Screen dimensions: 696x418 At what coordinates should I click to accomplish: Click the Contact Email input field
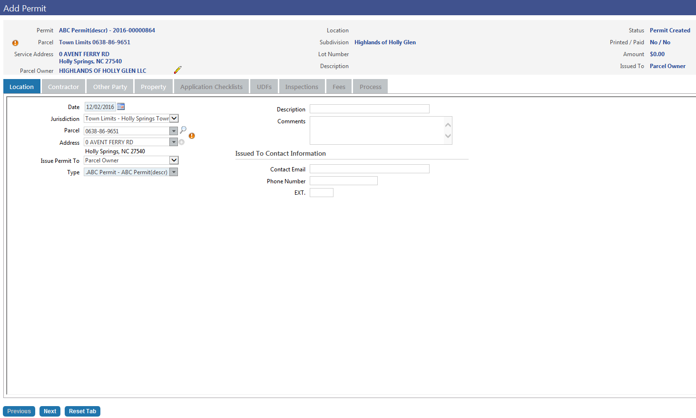[x=369, y=169]
